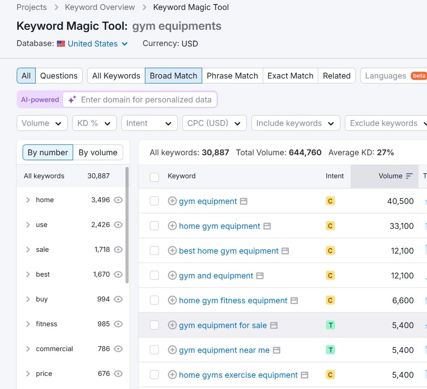Open the Include keywords dropdown

point(296,123)
